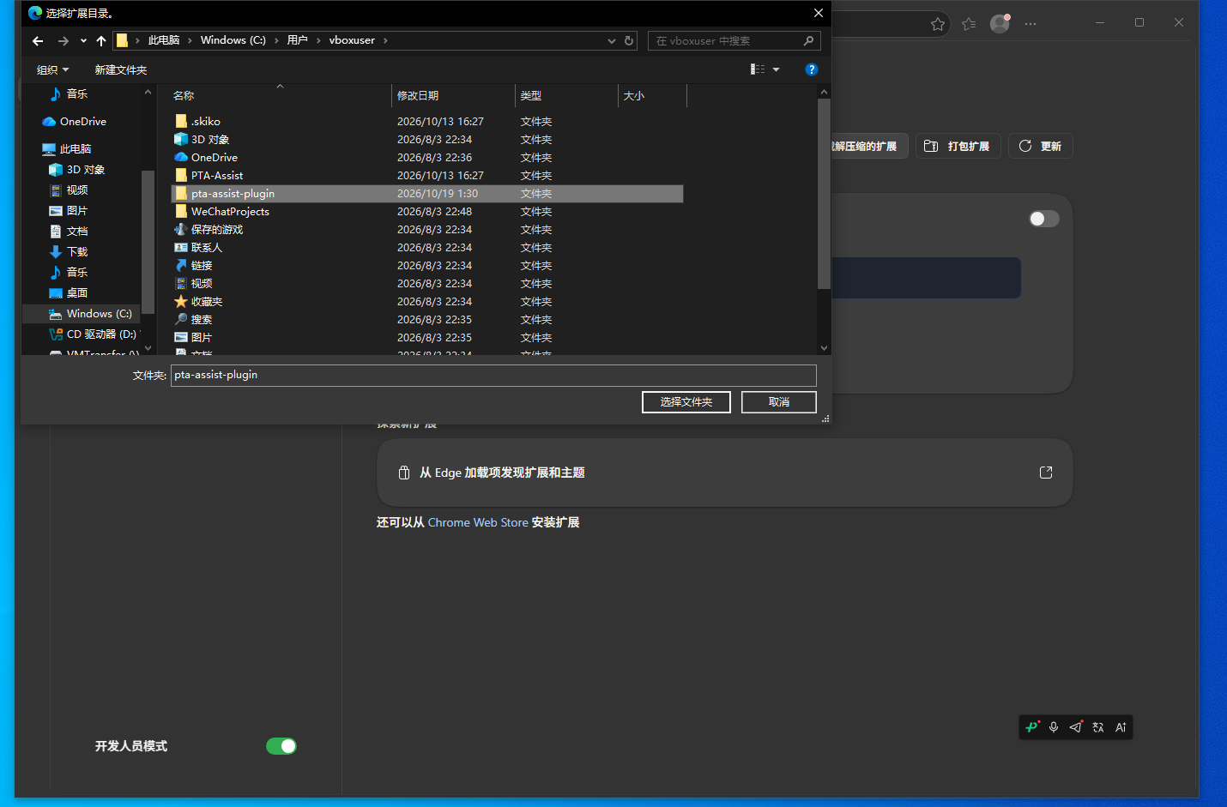Image resolution: width=1227 pixels, height=807 pixels.
Task: Open Edge settings and more menu
Action: tap(1031, 24)
